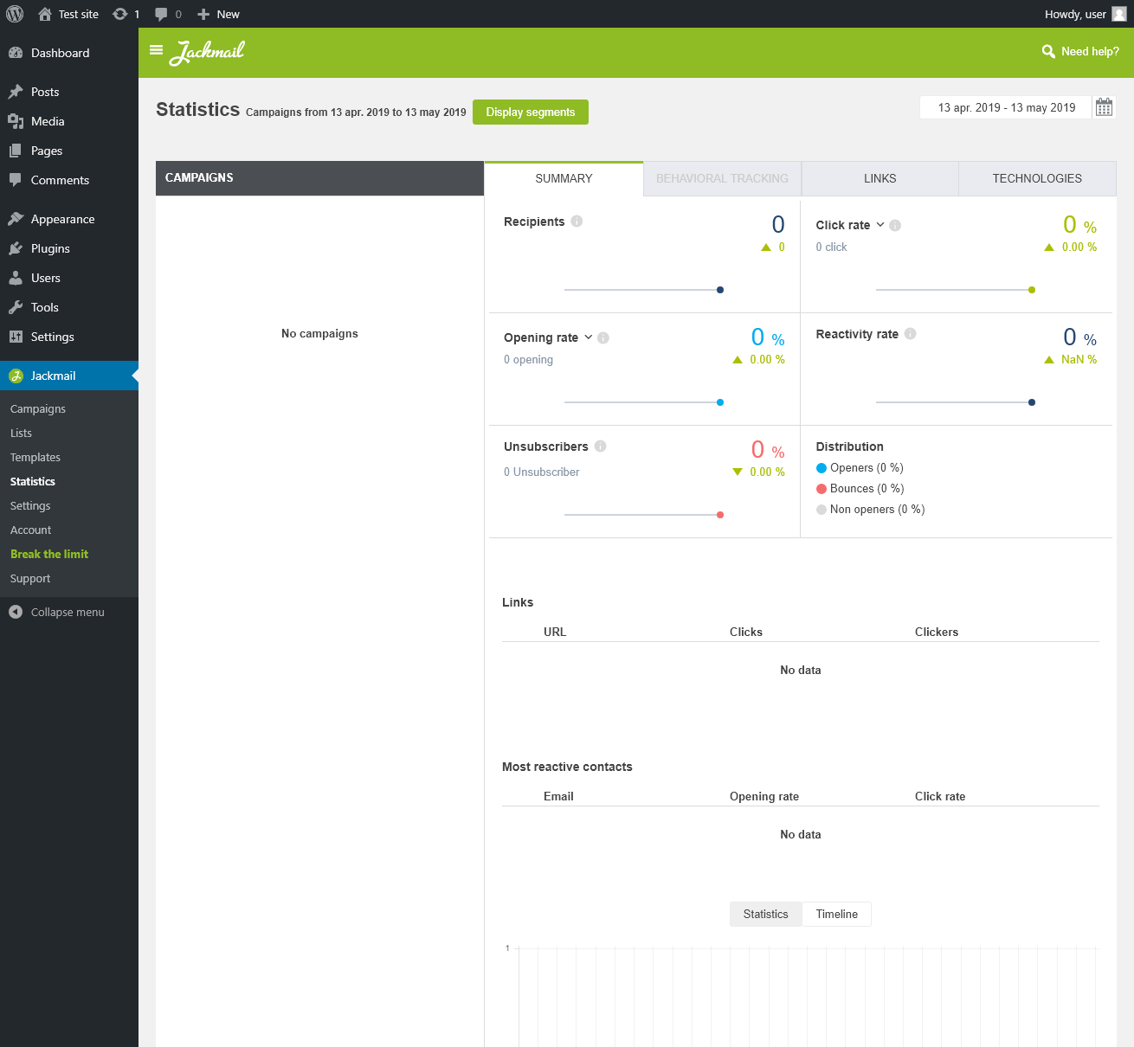Click the Unsubscribers sparkline endpoint dot
The width and height of the screenshot is (1134, 1047).
point(720,515)
